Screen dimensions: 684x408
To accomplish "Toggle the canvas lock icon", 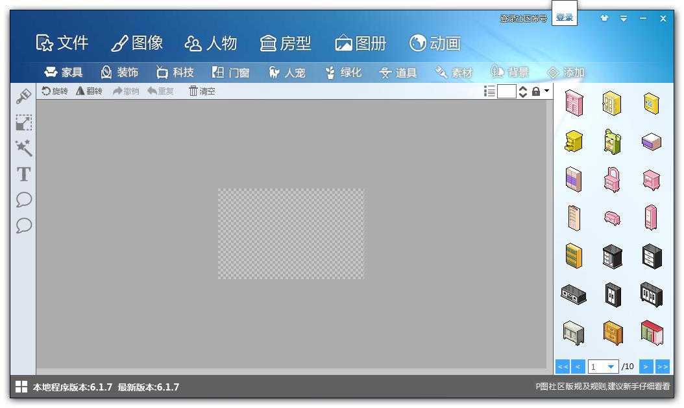I will click(x=535, y=91).
